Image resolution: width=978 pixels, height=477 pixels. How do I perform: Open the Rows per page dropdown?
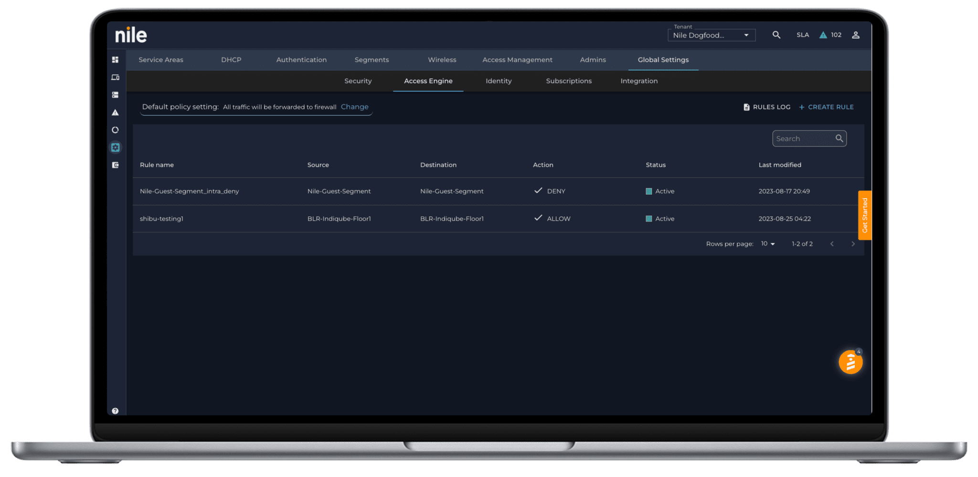coord(767,244)
